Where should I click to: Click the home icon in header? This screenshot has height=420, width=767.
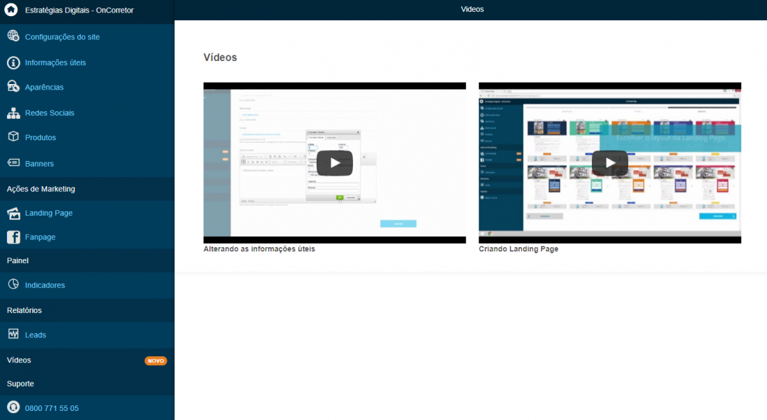(x=11, y=10)
